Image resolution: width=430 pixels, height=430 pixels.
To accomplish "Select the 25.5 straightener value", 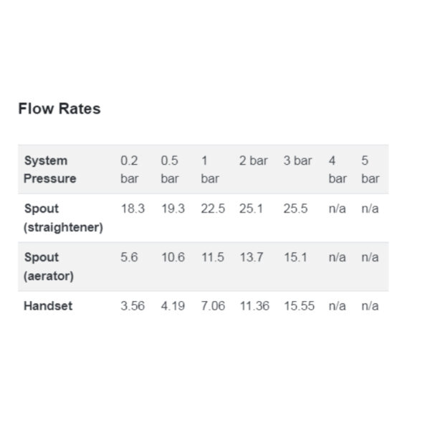I will (x=295, y=209).
